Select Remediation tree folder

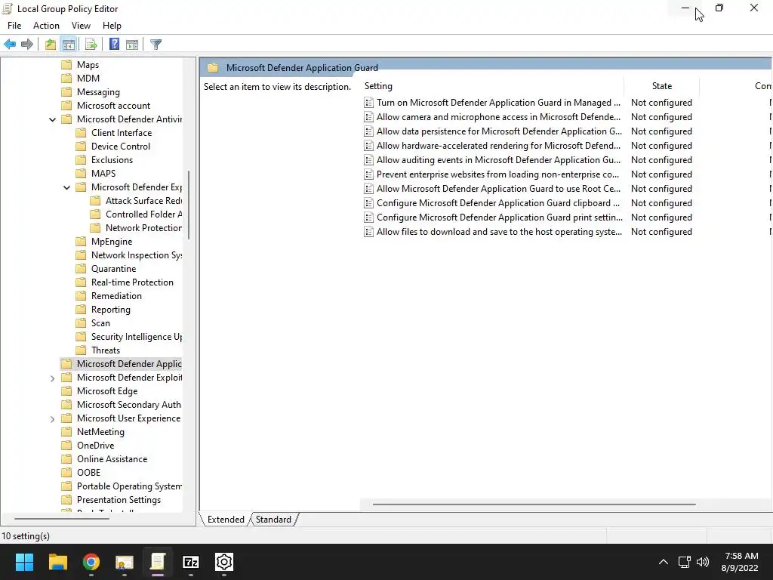[116, 296]
